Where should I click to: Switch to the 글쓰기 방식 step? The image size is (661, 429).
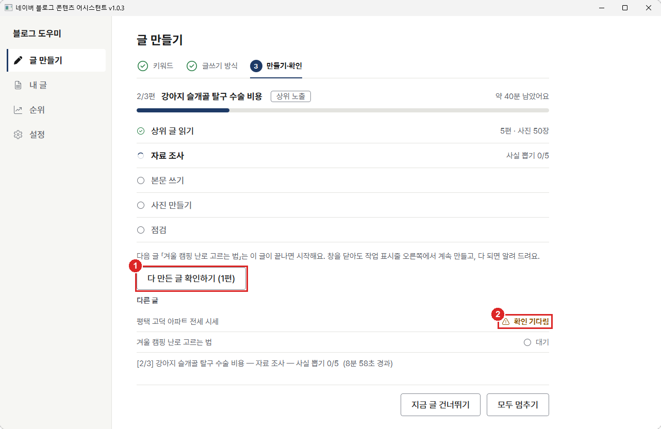click(212, 66)
